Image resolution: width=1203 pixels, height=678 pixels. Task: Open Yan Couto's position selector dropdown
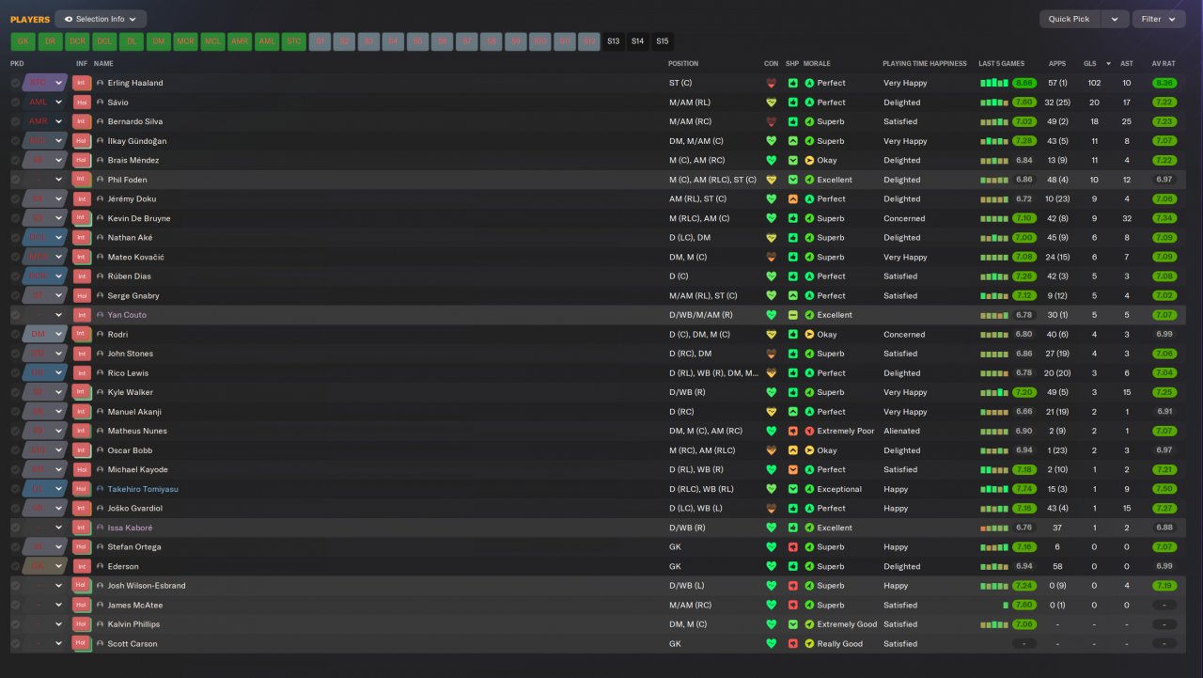[x=58, y=315]
